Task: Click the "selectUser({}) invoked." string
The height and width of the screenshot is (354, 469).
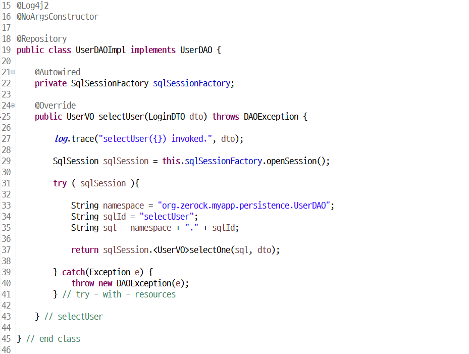Action: [155, 139]
